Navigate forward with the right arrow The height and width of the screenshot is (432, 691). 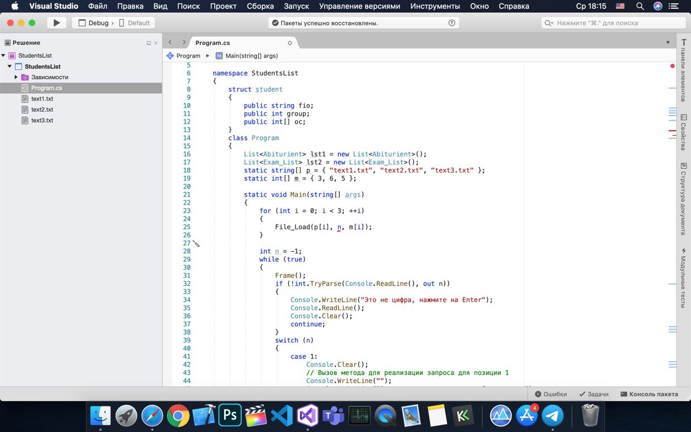click(184, 42)
